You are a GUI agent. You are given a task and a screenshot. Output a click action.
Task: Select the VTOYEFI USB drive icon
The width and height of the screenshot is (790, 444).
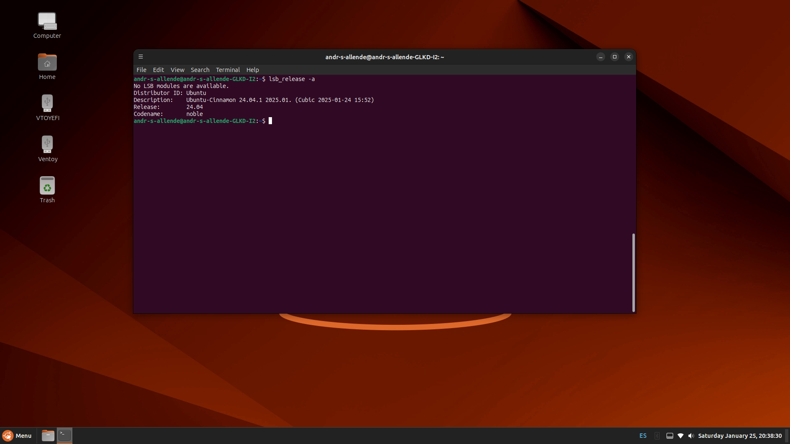click(47, 104)
